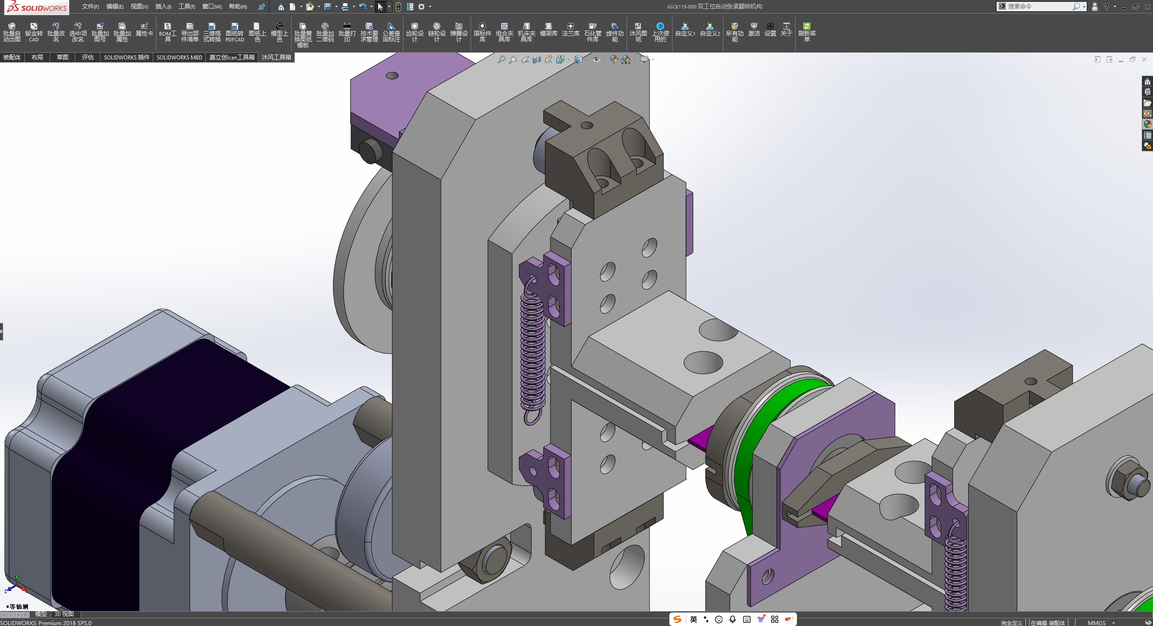Expand the save button dropdown arrow

[336, 7]
